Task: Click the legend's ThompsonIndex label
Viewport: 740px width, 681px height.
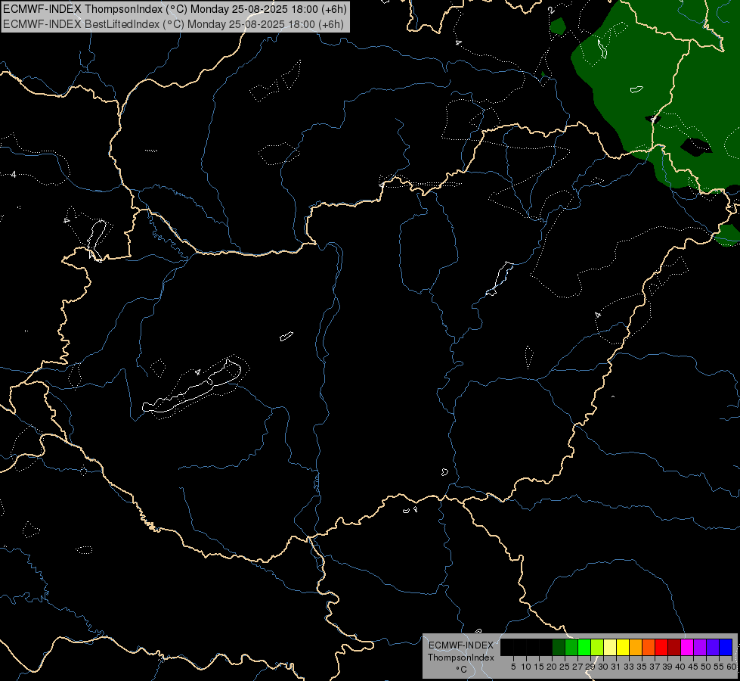Action: (461, 658)
